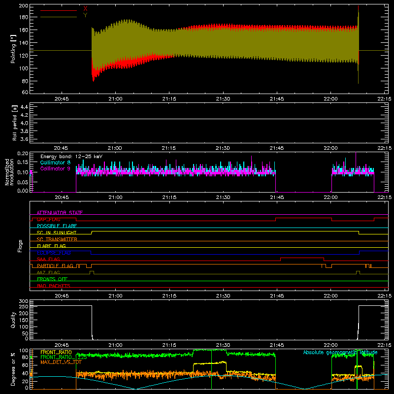Click the FRONTS_OFF flag label
This screenshot has width=394, height=394.
click(52, 279)
